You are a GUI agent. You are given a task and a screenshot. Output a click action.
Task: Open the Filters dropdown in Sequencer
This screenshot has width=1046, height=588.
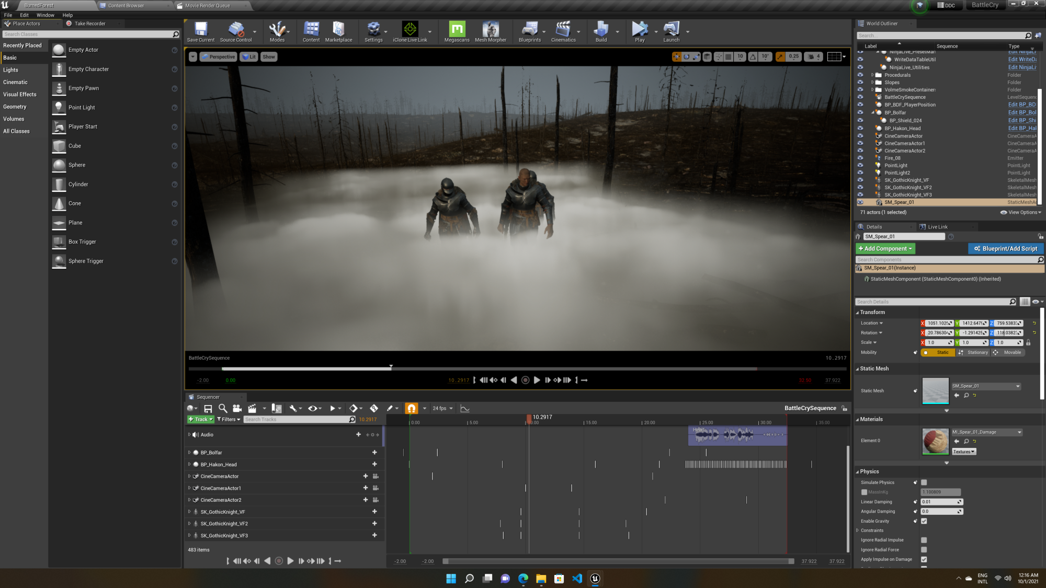click(x=229, y=419)
